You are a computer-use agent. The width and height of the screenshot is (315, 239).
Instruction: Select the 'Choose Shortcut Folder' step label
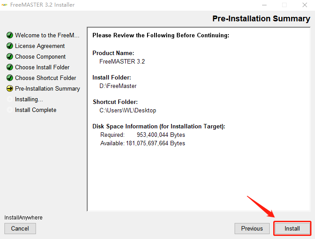click(x=46, y=78)
